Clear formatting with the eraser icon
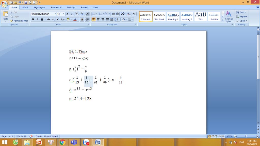 point(77,14)
